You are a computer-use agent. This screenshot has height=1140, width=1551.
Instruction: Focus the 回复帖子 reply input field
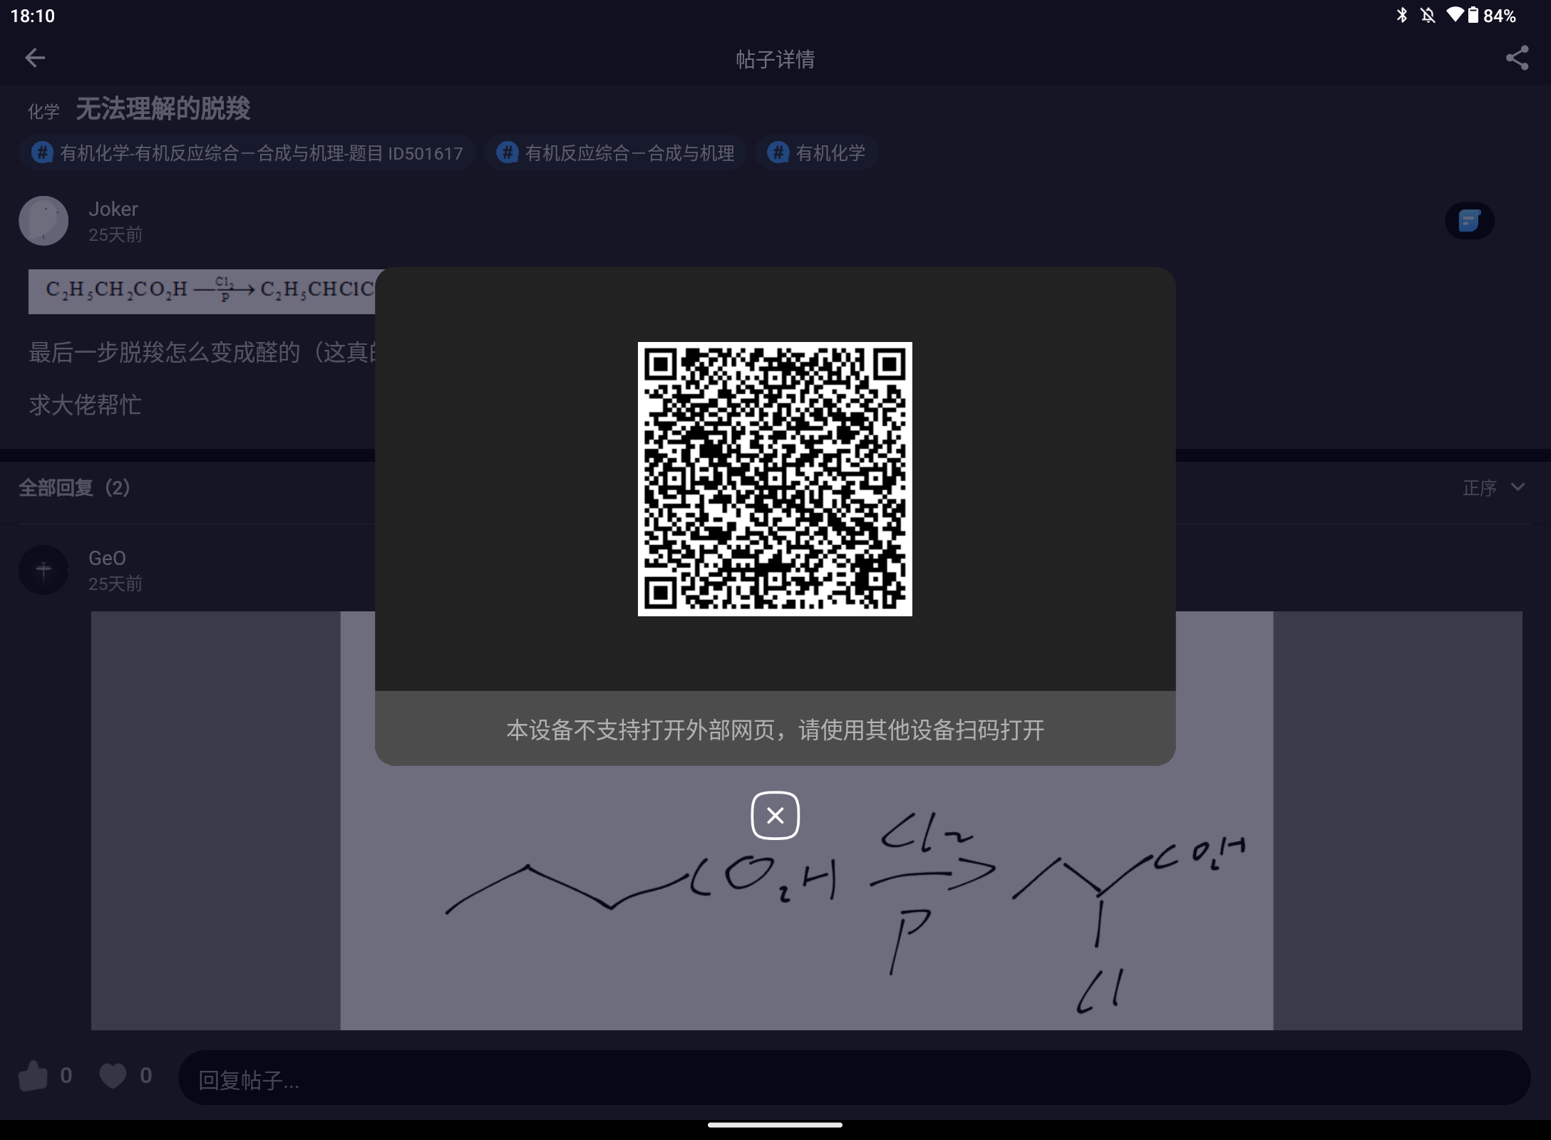[854, 1078]
